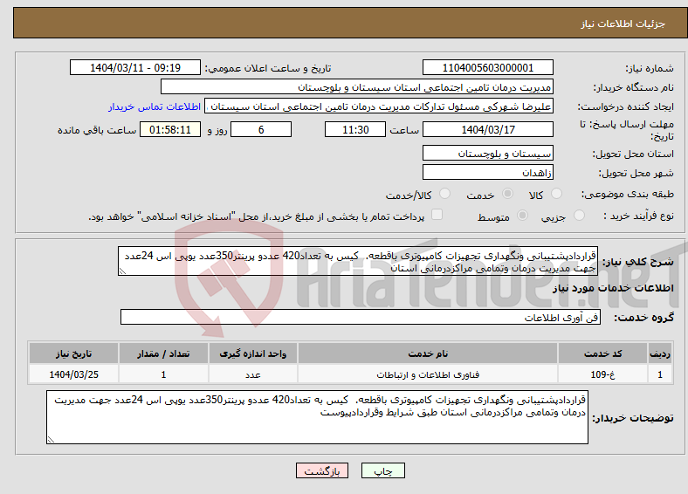Click the need date cell 1404/03/25
The image size is (688, 494).
pos(73,374)
